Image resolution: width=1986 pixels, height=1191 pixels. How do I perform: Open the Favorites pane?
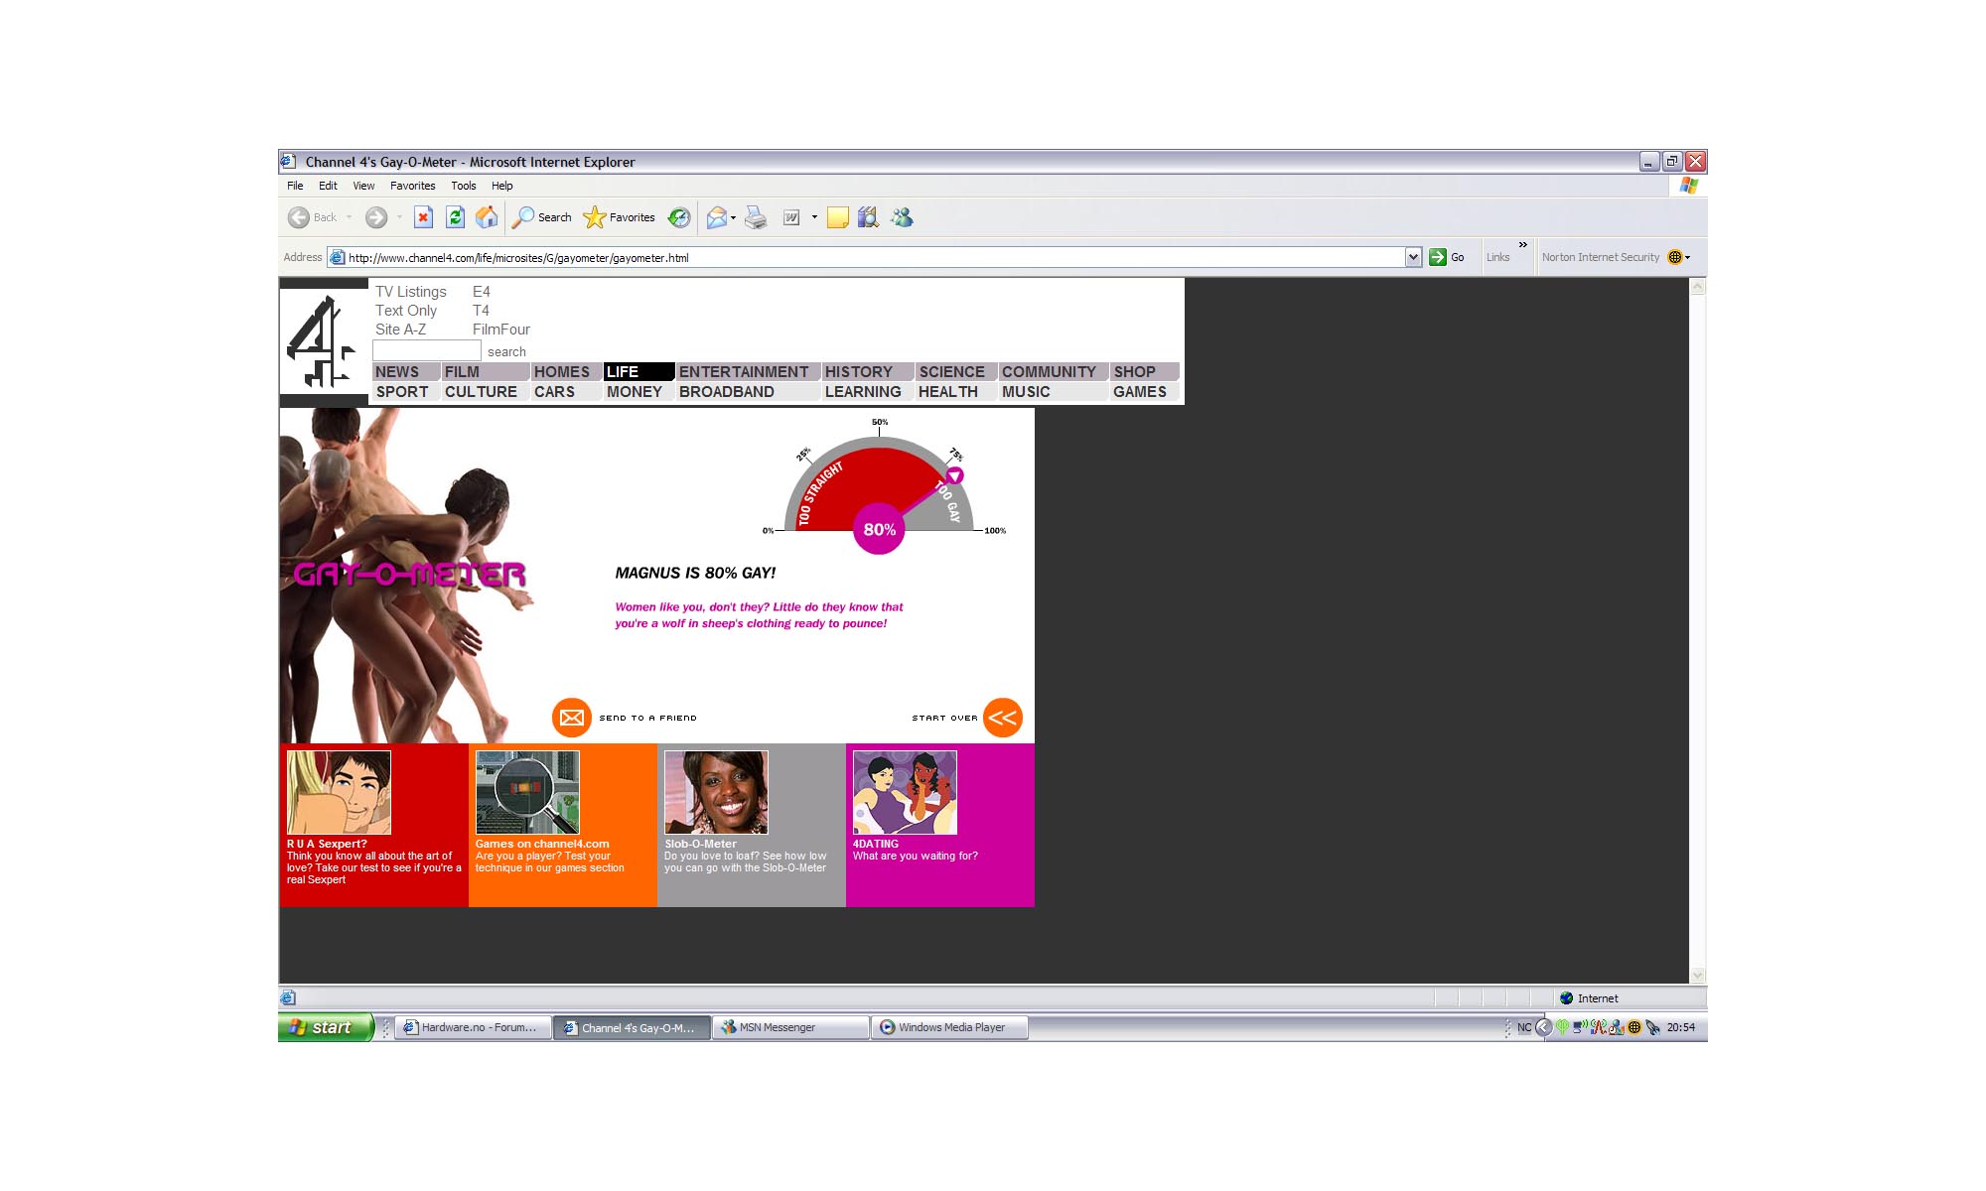620,217
